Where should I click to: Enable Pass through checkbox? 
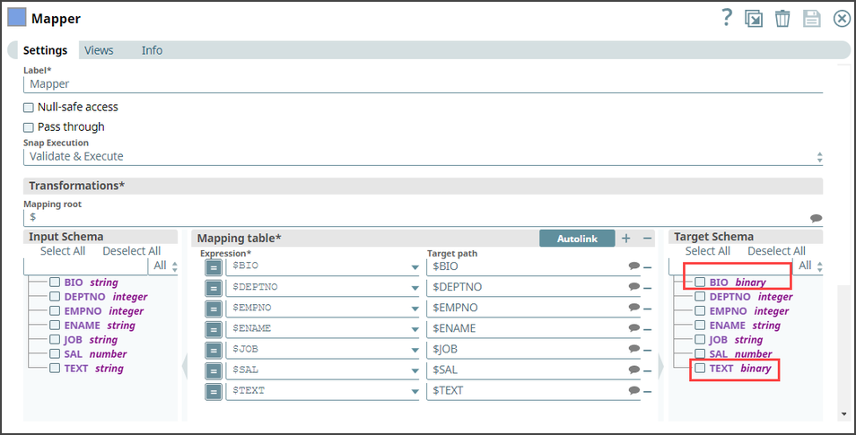pyautogui.click(x=29, y=127)
